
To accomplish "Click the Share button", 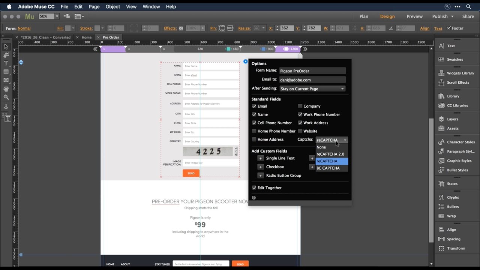I will (468, 16).
